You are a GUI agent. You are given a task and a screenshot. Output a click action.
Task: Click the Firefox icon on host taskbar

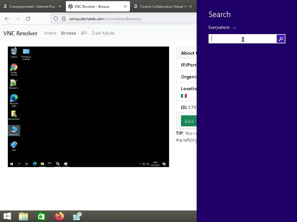pos(59,216)
